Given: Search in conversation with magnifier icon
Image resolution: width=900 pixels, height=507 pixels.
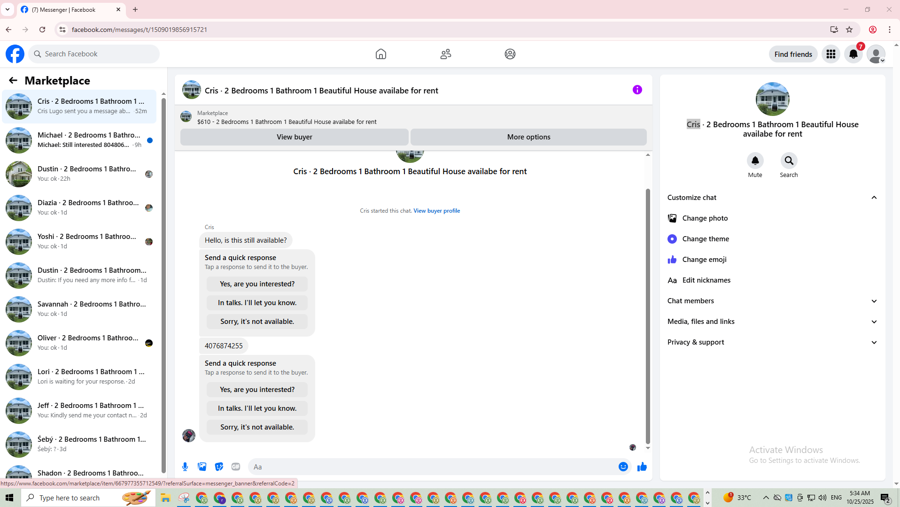Looking at the screenshot, I should pos(789,161).
